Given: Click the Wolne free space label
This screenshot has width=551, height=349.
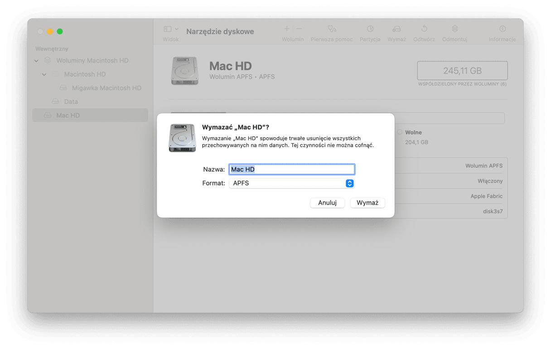Looking at the screenshot, I should (x=413, y=132).
